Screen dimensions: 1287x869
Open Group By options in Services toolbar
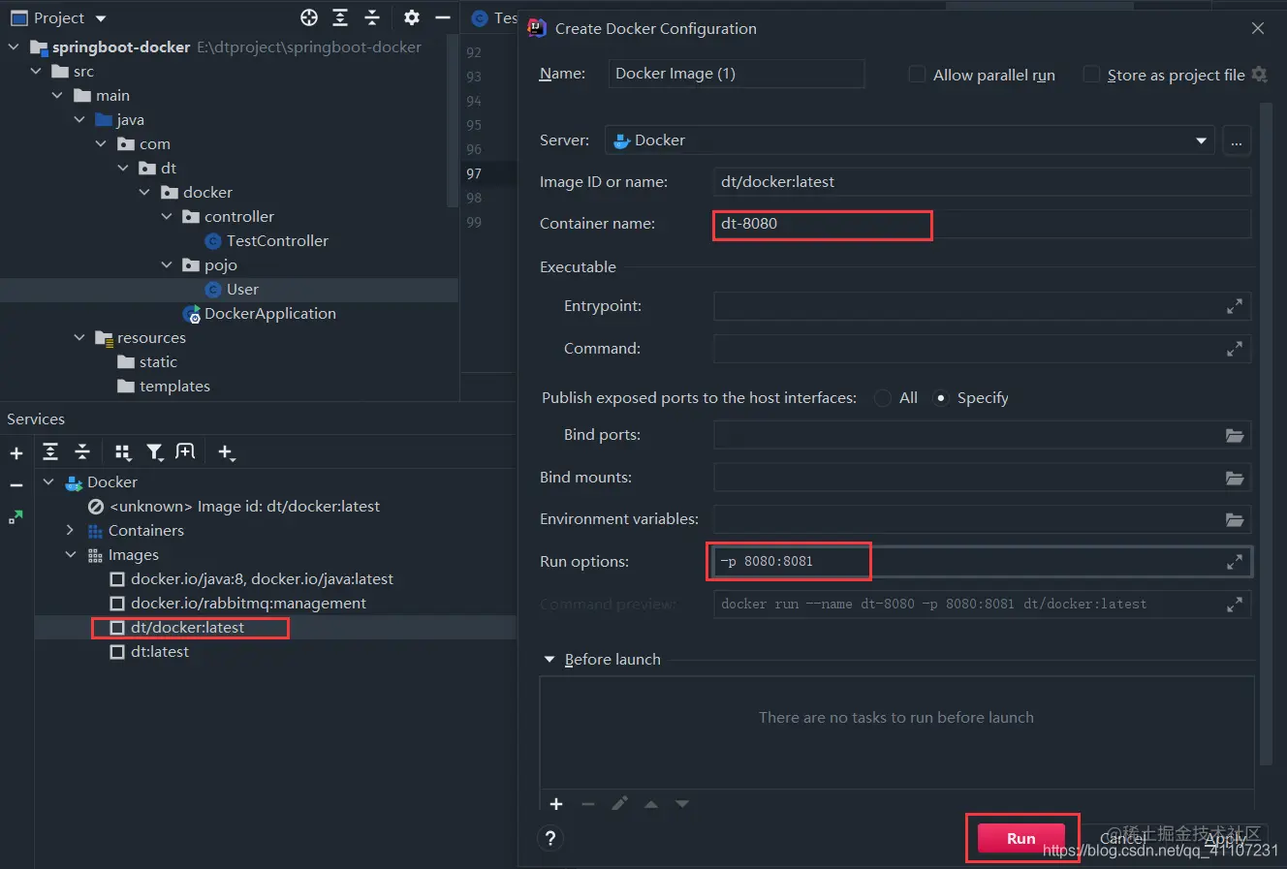[122, 452]
